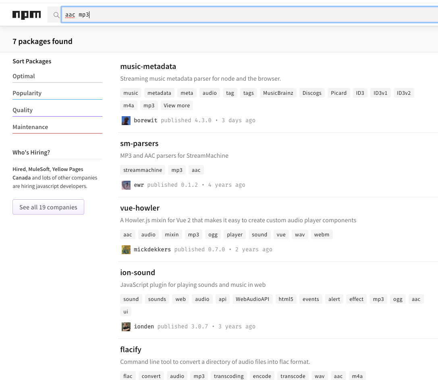The height and width of the screenshot is (380, 438).
Task: Select the transcoding tag
Action: coord(229,376)
